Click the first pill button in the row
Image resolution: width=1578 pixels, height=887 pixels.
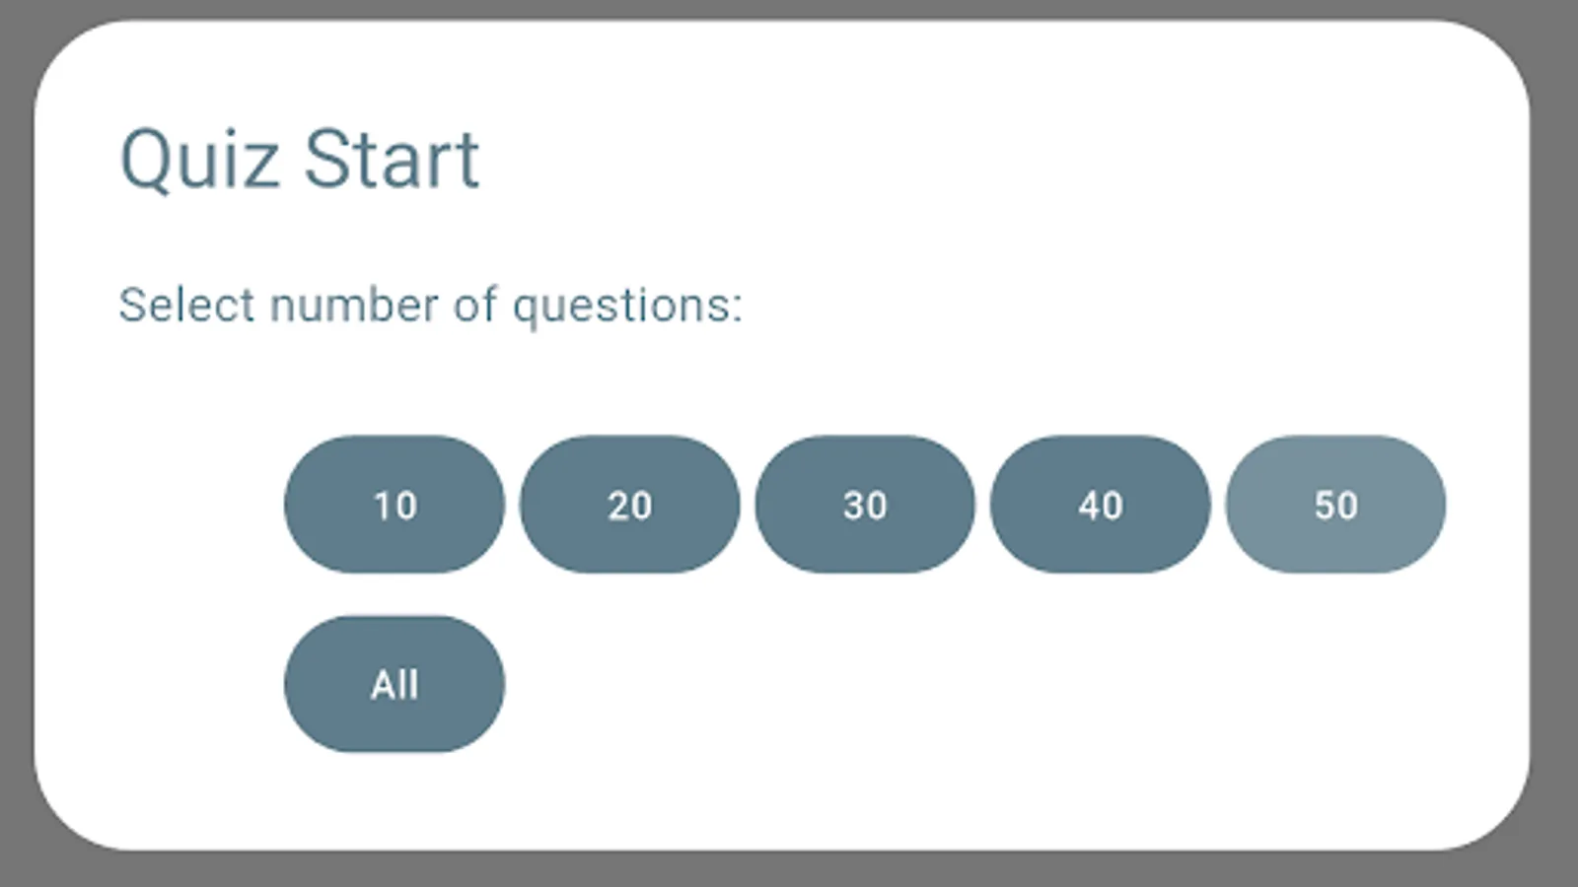pyautogui.click(x=394, y=505)
